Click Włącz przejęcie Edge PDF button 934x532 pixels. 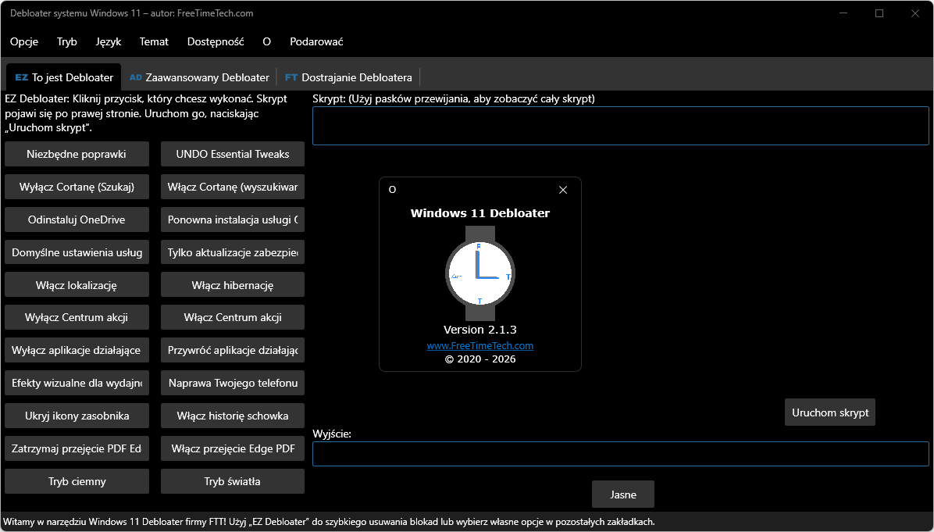tap(232, 448)
